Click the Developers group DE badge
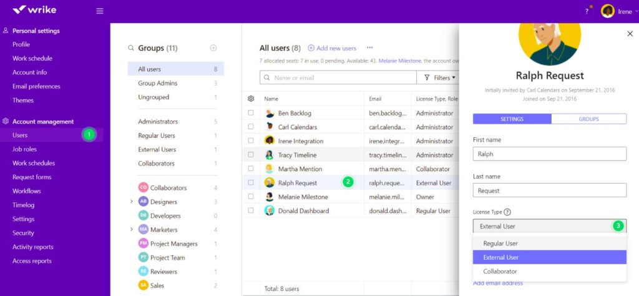The image size is (639, 296). click(x=144, y=215)
